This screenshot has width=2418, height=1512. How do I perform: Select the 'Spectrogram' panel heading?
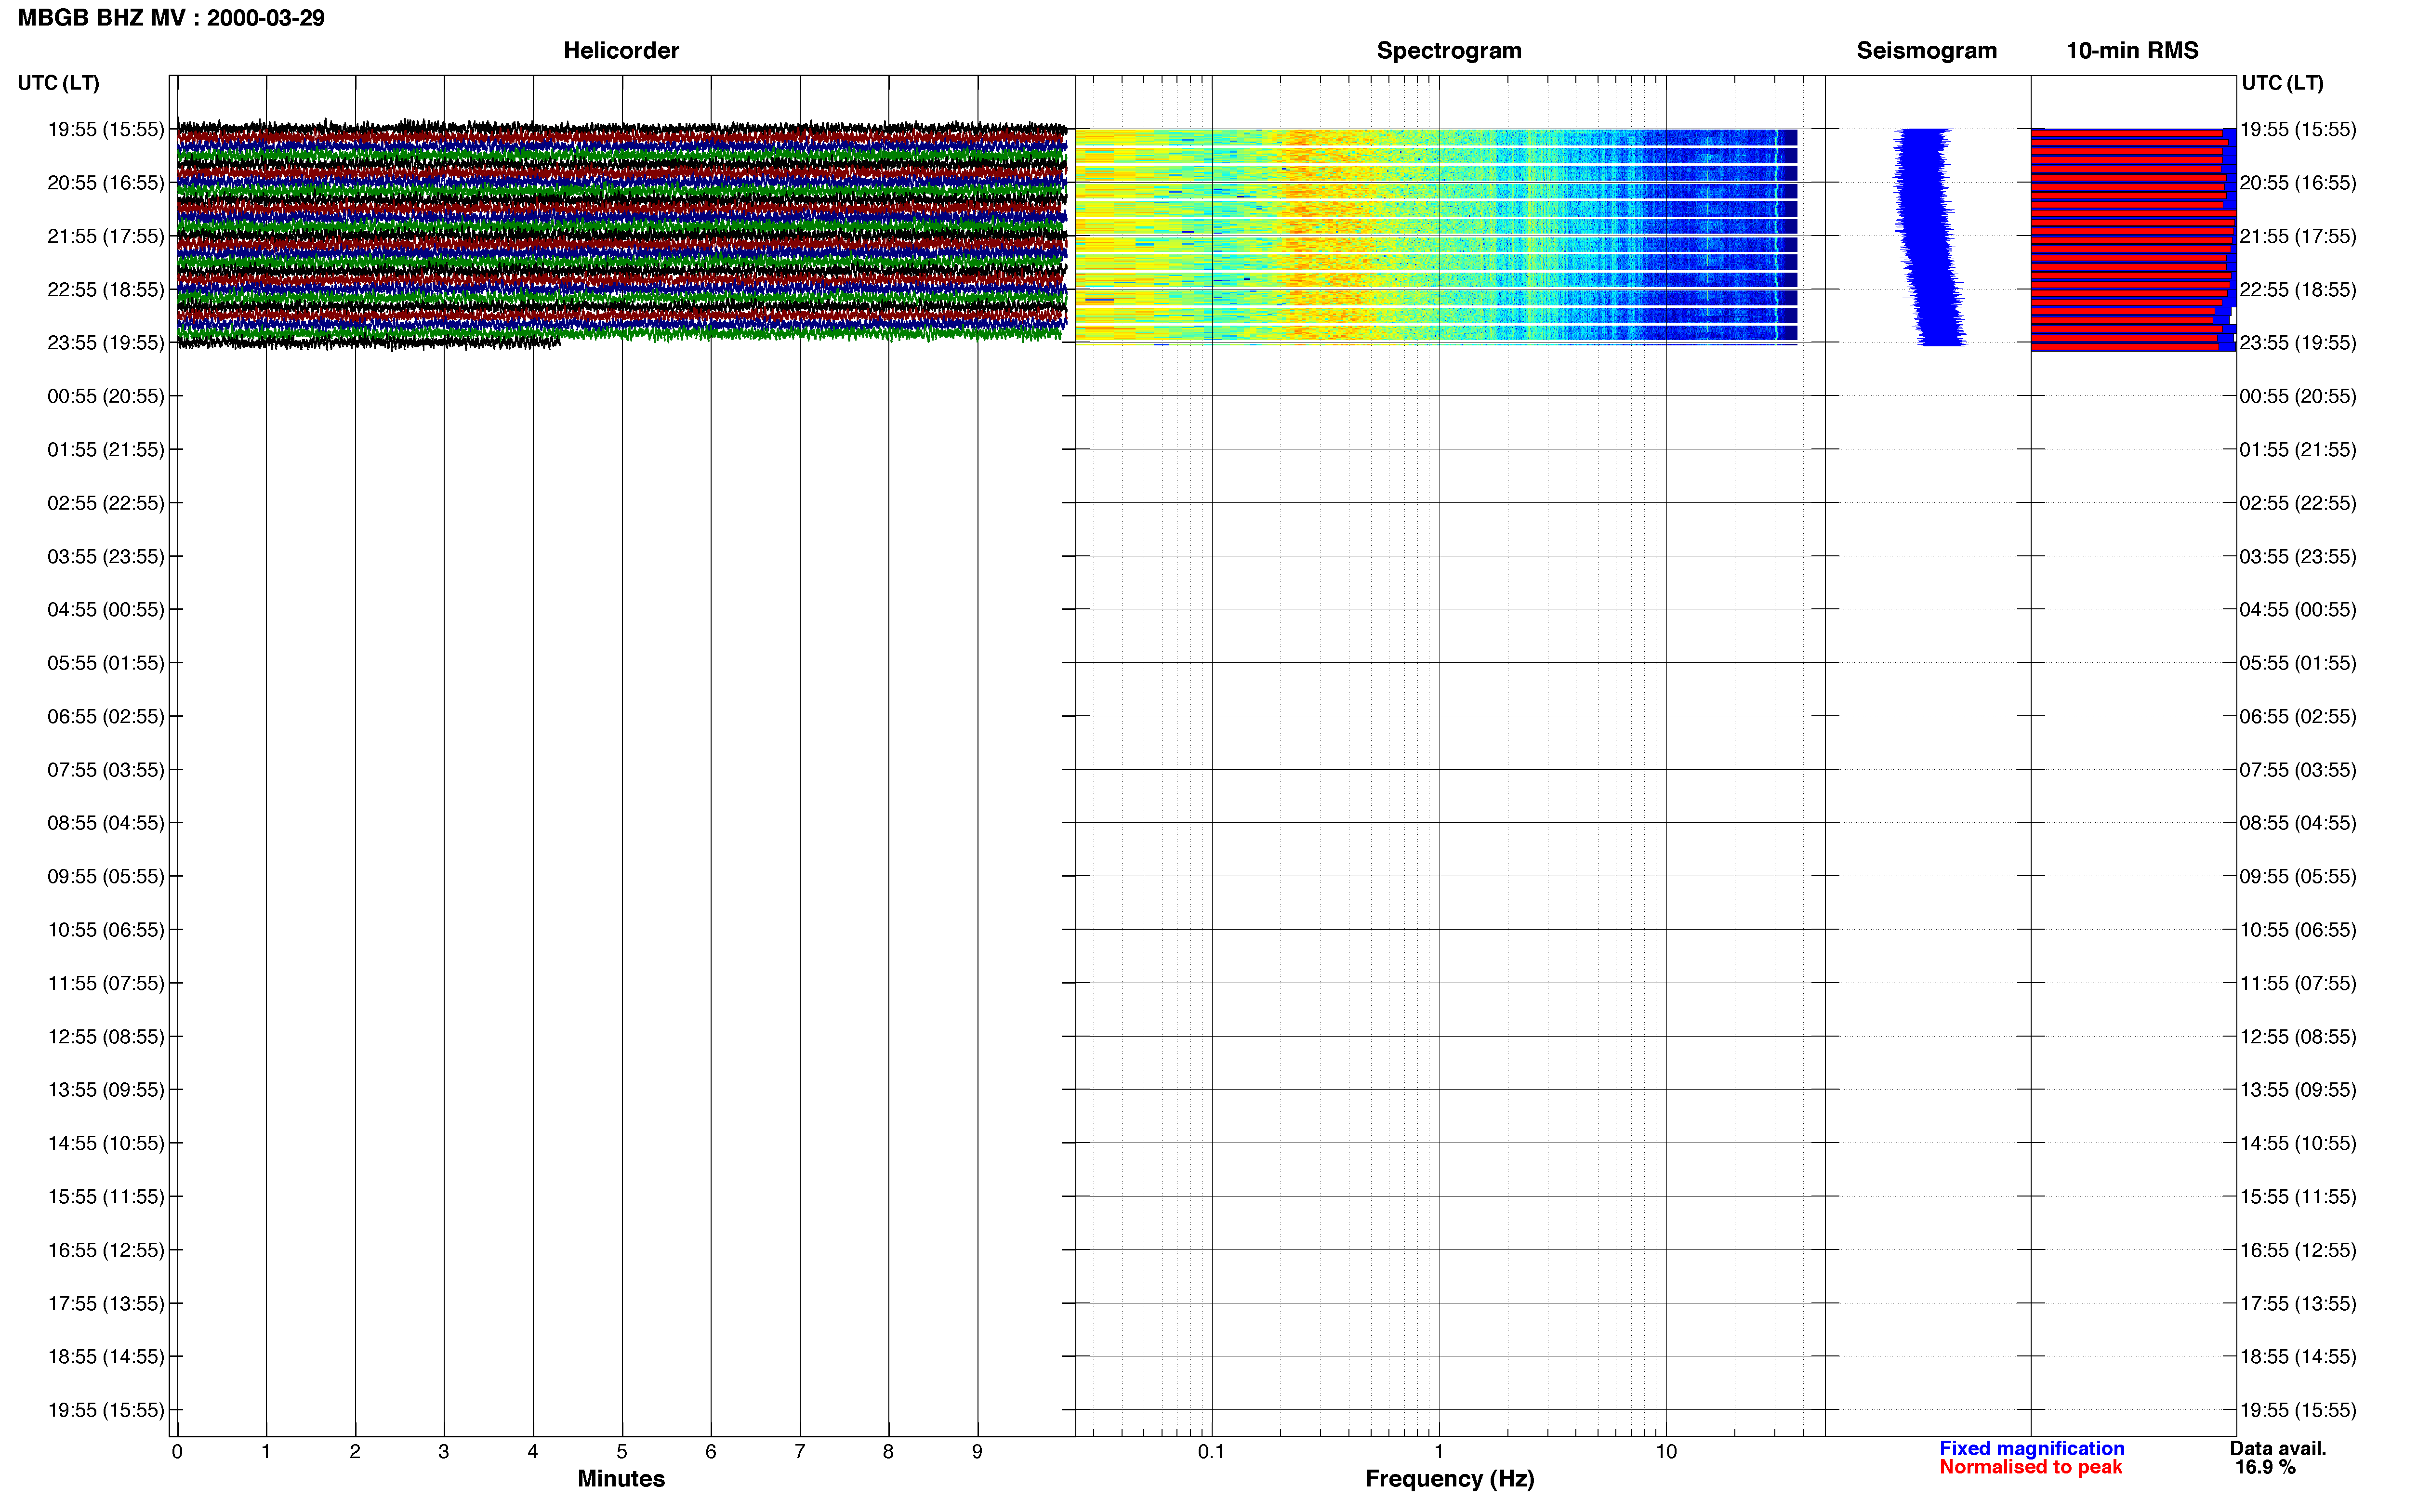[x=1449, y=50]
